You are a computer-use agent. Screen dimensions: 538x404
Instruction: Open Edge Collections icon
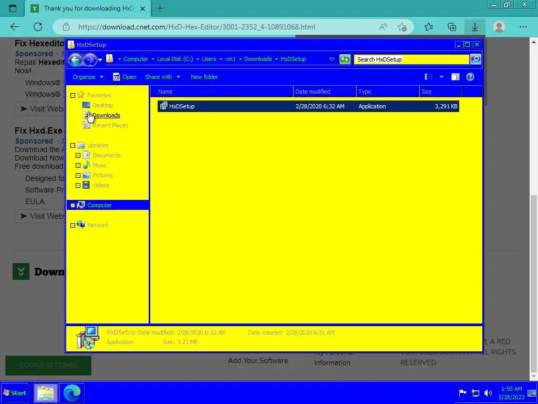(x=452, y=27)
